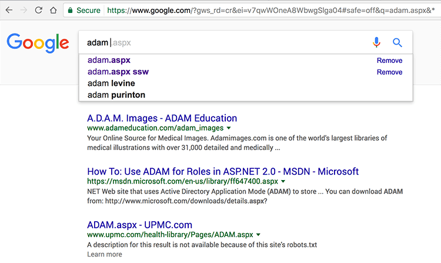Select the "adam.aspx ssw" suggestion
This screenshot has width=441, height=263.
[118, 72]
